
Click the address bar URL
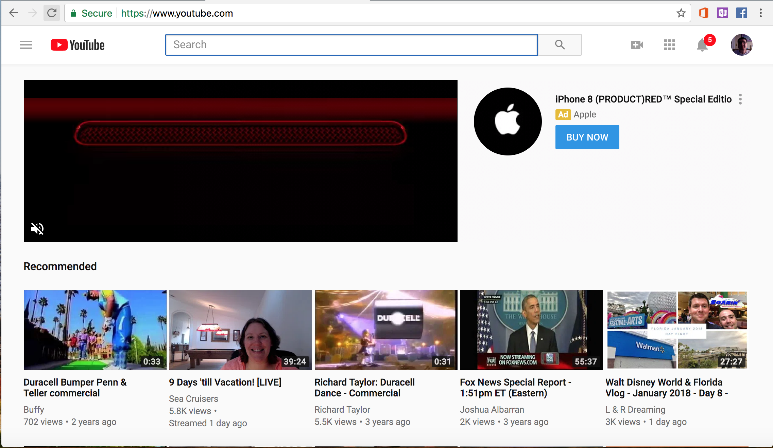(x=177, y=13)
